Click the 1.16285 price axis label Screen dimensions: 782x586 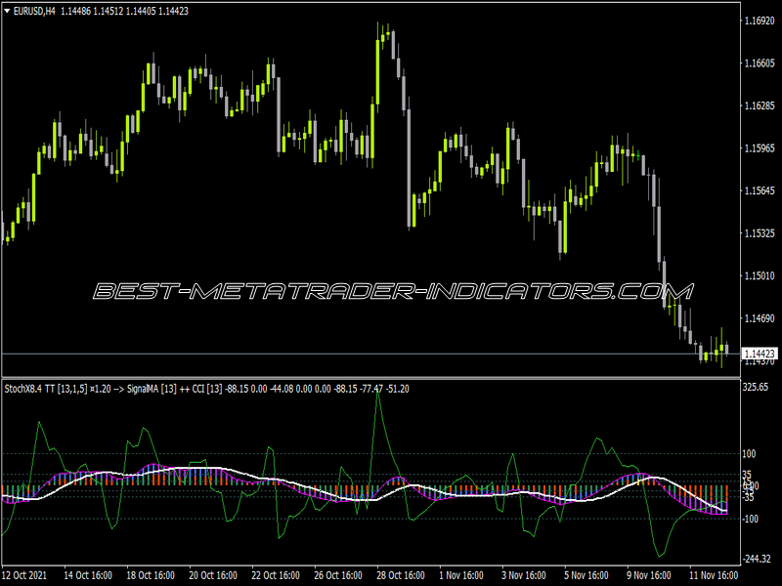pyautogui.click(x=760, y=105)
